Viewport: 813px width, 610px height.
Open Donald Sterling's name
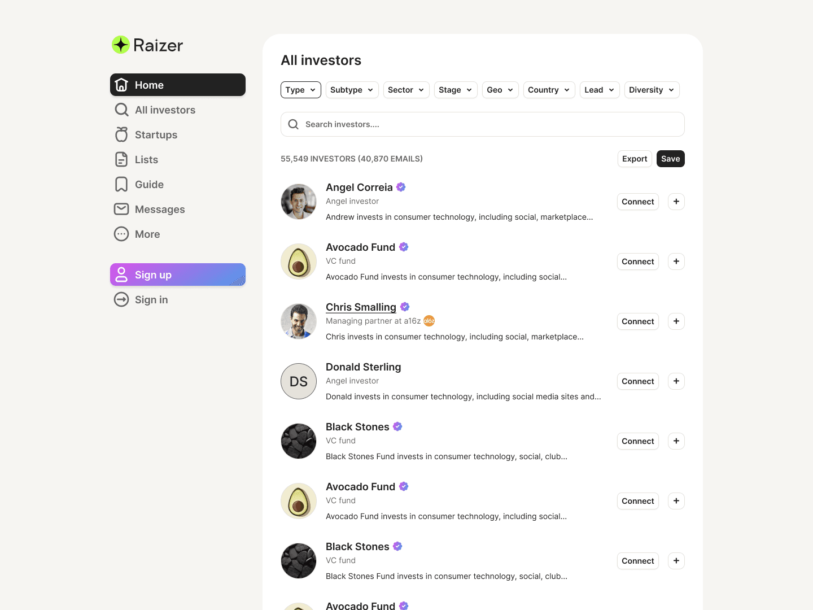(364, 367)
